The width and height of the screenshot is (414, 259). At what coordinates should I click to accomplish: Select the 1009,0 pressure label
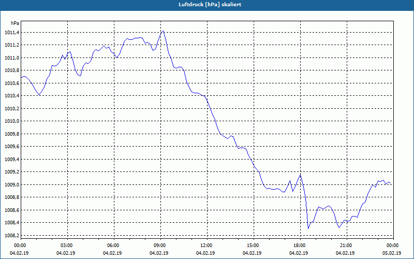(x=12, y=185)
